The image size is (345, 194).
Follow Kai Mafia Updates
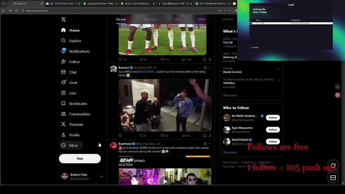(273, 118)
